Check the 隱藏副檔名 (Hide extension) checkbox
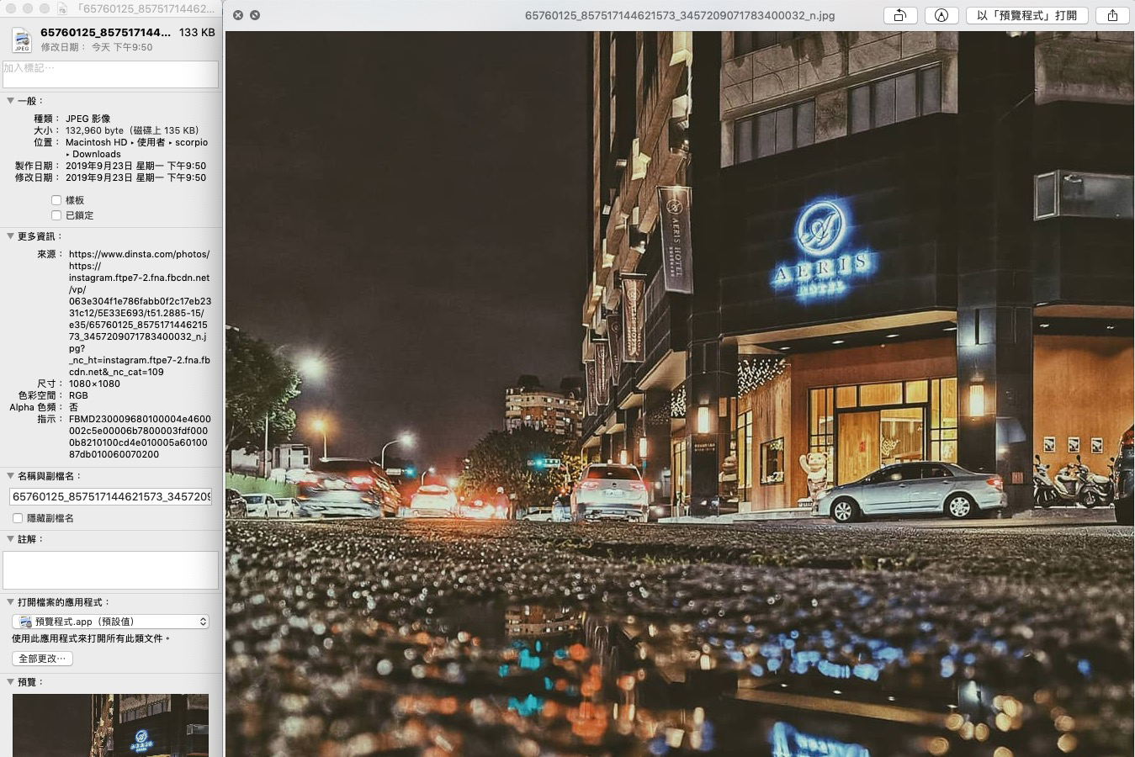The image size is (1135, 757). pyautogui.click(x=18, y=518)
